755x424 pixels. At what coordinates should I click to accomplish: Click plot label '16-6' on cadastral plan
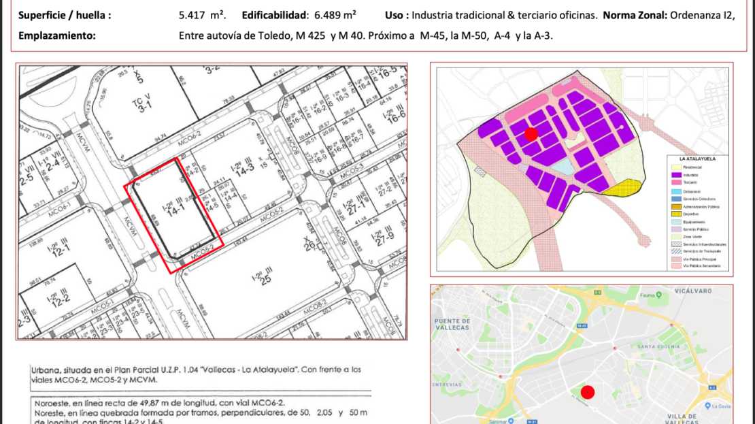point(395,118)
